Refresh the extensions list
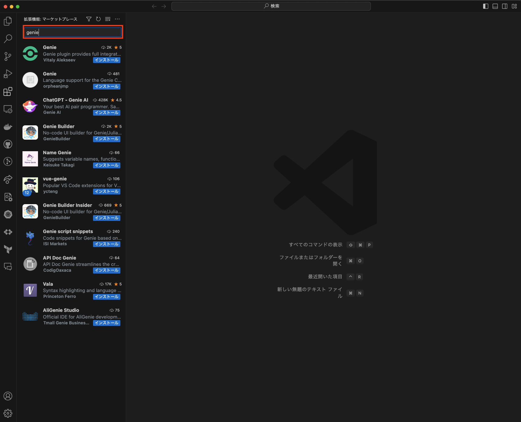 [x=98, y=19]
